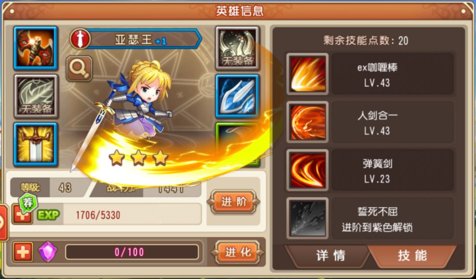Open the empty top-right 无装备 slot
The image size is (476, 279).
pos(237,48)
